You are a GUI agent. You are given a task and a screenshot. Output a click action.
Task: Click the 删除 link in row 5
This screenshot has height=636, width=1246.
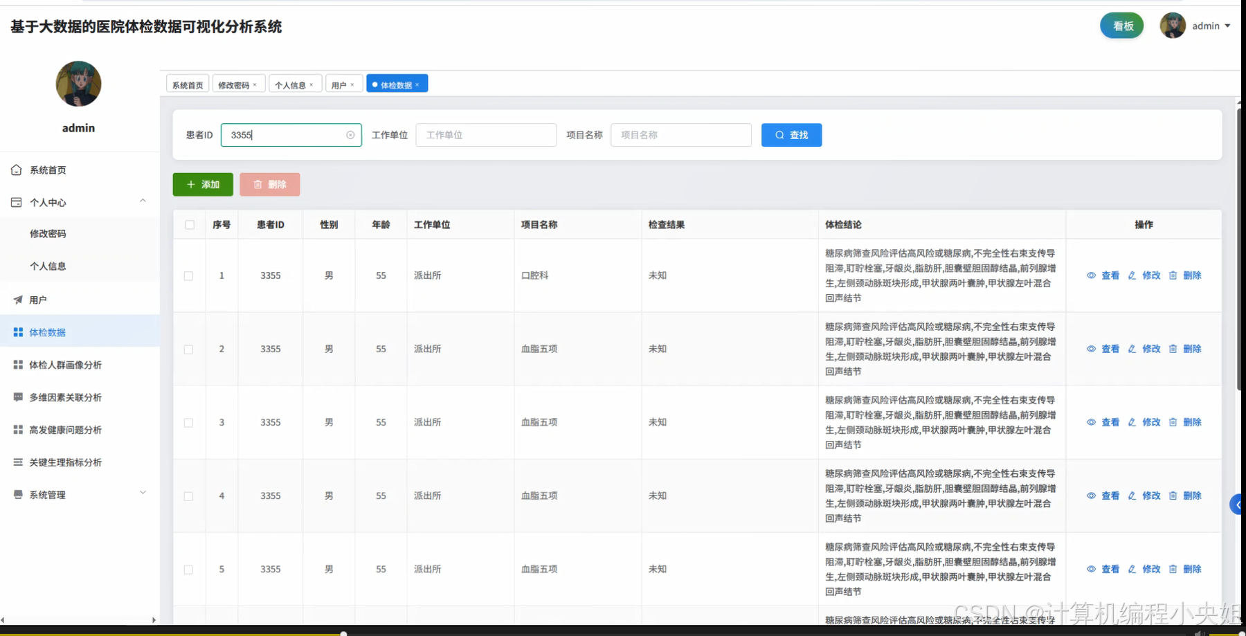[1192, 569]
